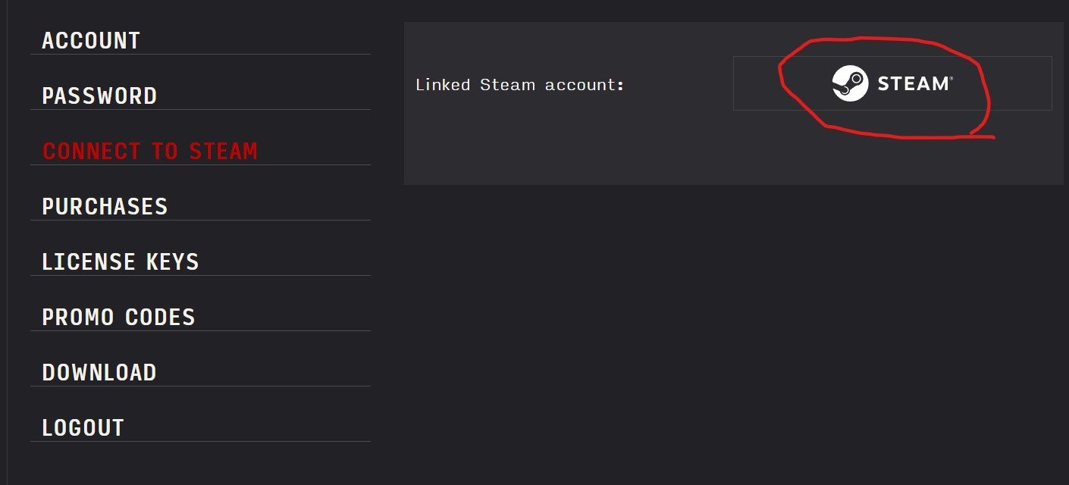This screenshot has height=485, width=1069.
Task: Click the Linked Steam account label
Action: (x=520, y=85)
